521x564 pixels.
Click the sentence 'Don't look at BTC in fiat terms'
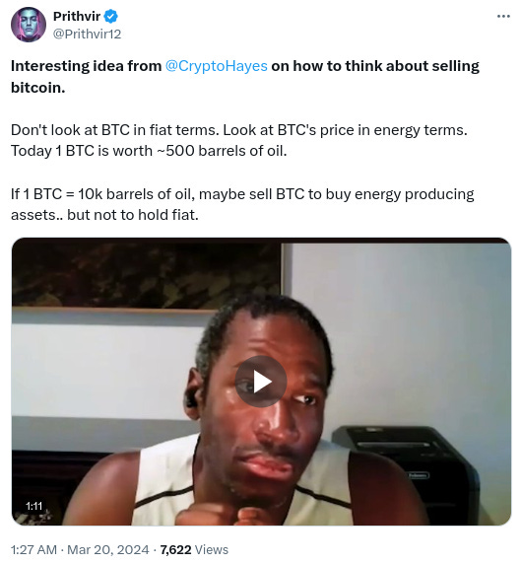click(x=114, y=130)
